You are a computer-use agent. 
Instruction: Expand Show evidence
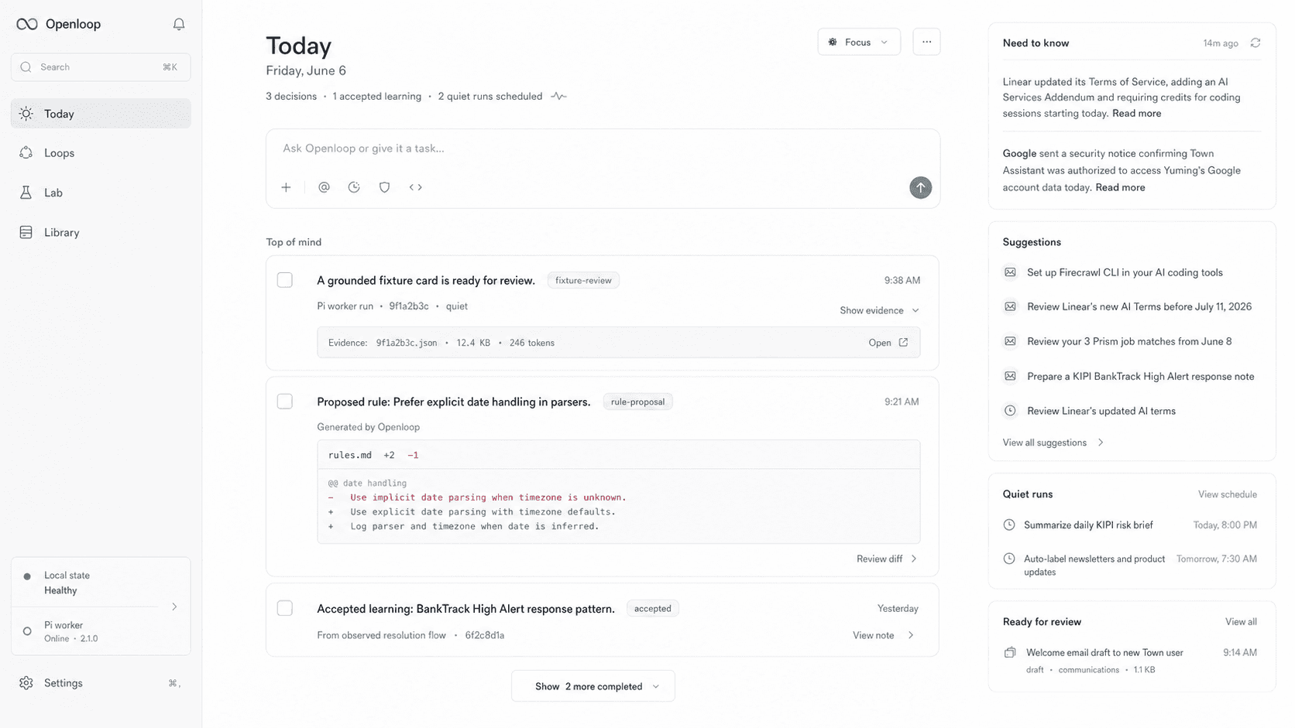[x=880, y=310]
